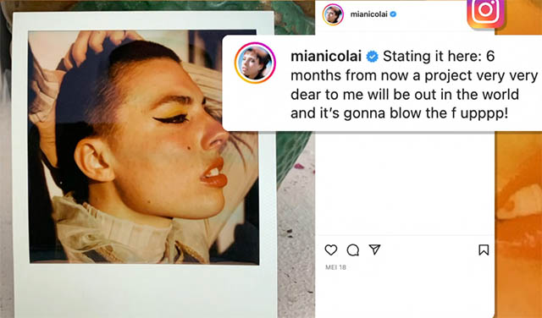Open mianicolai username in post header
This screenshot has height=318, width=542.
coord(369,14)
